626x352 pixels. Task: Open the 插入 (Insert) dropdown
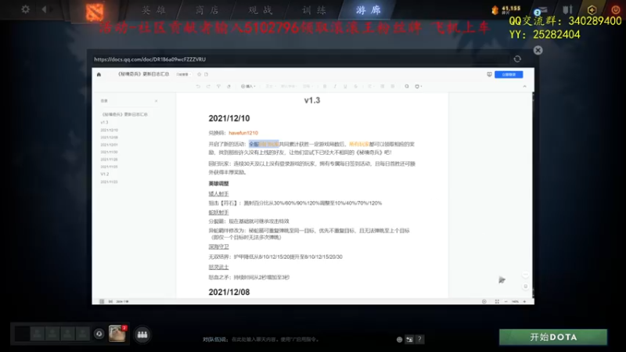pos(248,86)
